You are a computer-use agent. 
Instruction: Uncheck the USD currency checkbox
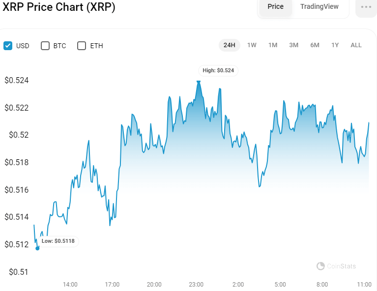tap(8, 46)
